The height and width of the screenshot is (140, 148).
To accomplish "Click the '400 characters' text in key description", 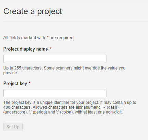I will click(18, 107).
